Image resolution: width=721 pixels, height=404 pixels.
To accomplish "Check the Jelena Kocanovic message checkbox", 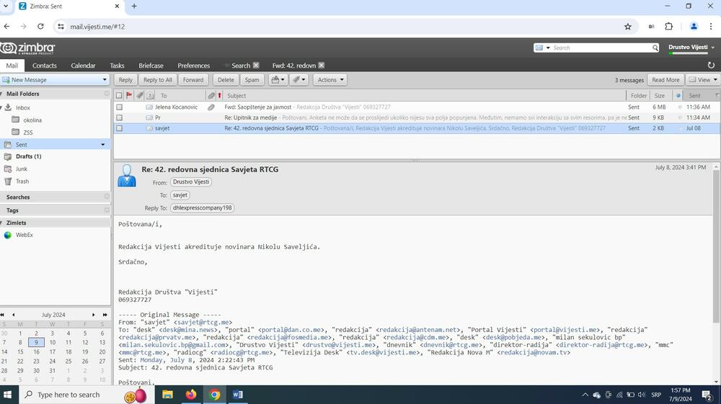I will click(x=120, y=107).
